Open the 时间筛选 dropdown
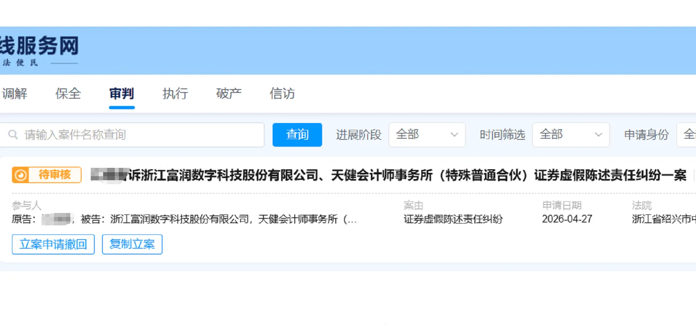 [x=571, y=135]
